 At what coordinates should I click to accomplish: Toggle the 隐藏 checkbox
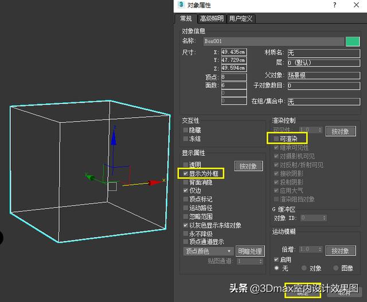[186, 130]
